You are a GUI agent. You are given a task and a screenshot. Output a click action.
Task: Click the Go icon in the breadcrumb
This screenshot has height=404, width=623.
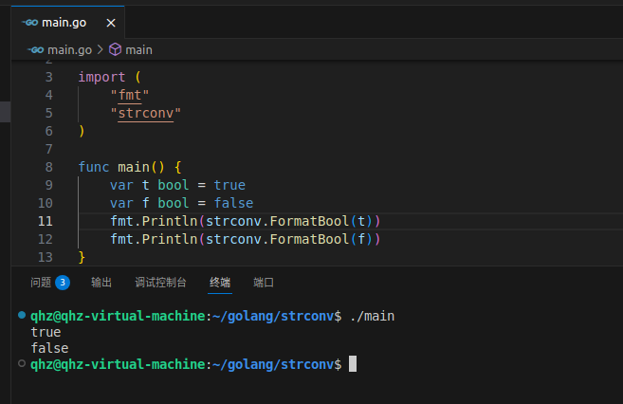tap(35, 50)
